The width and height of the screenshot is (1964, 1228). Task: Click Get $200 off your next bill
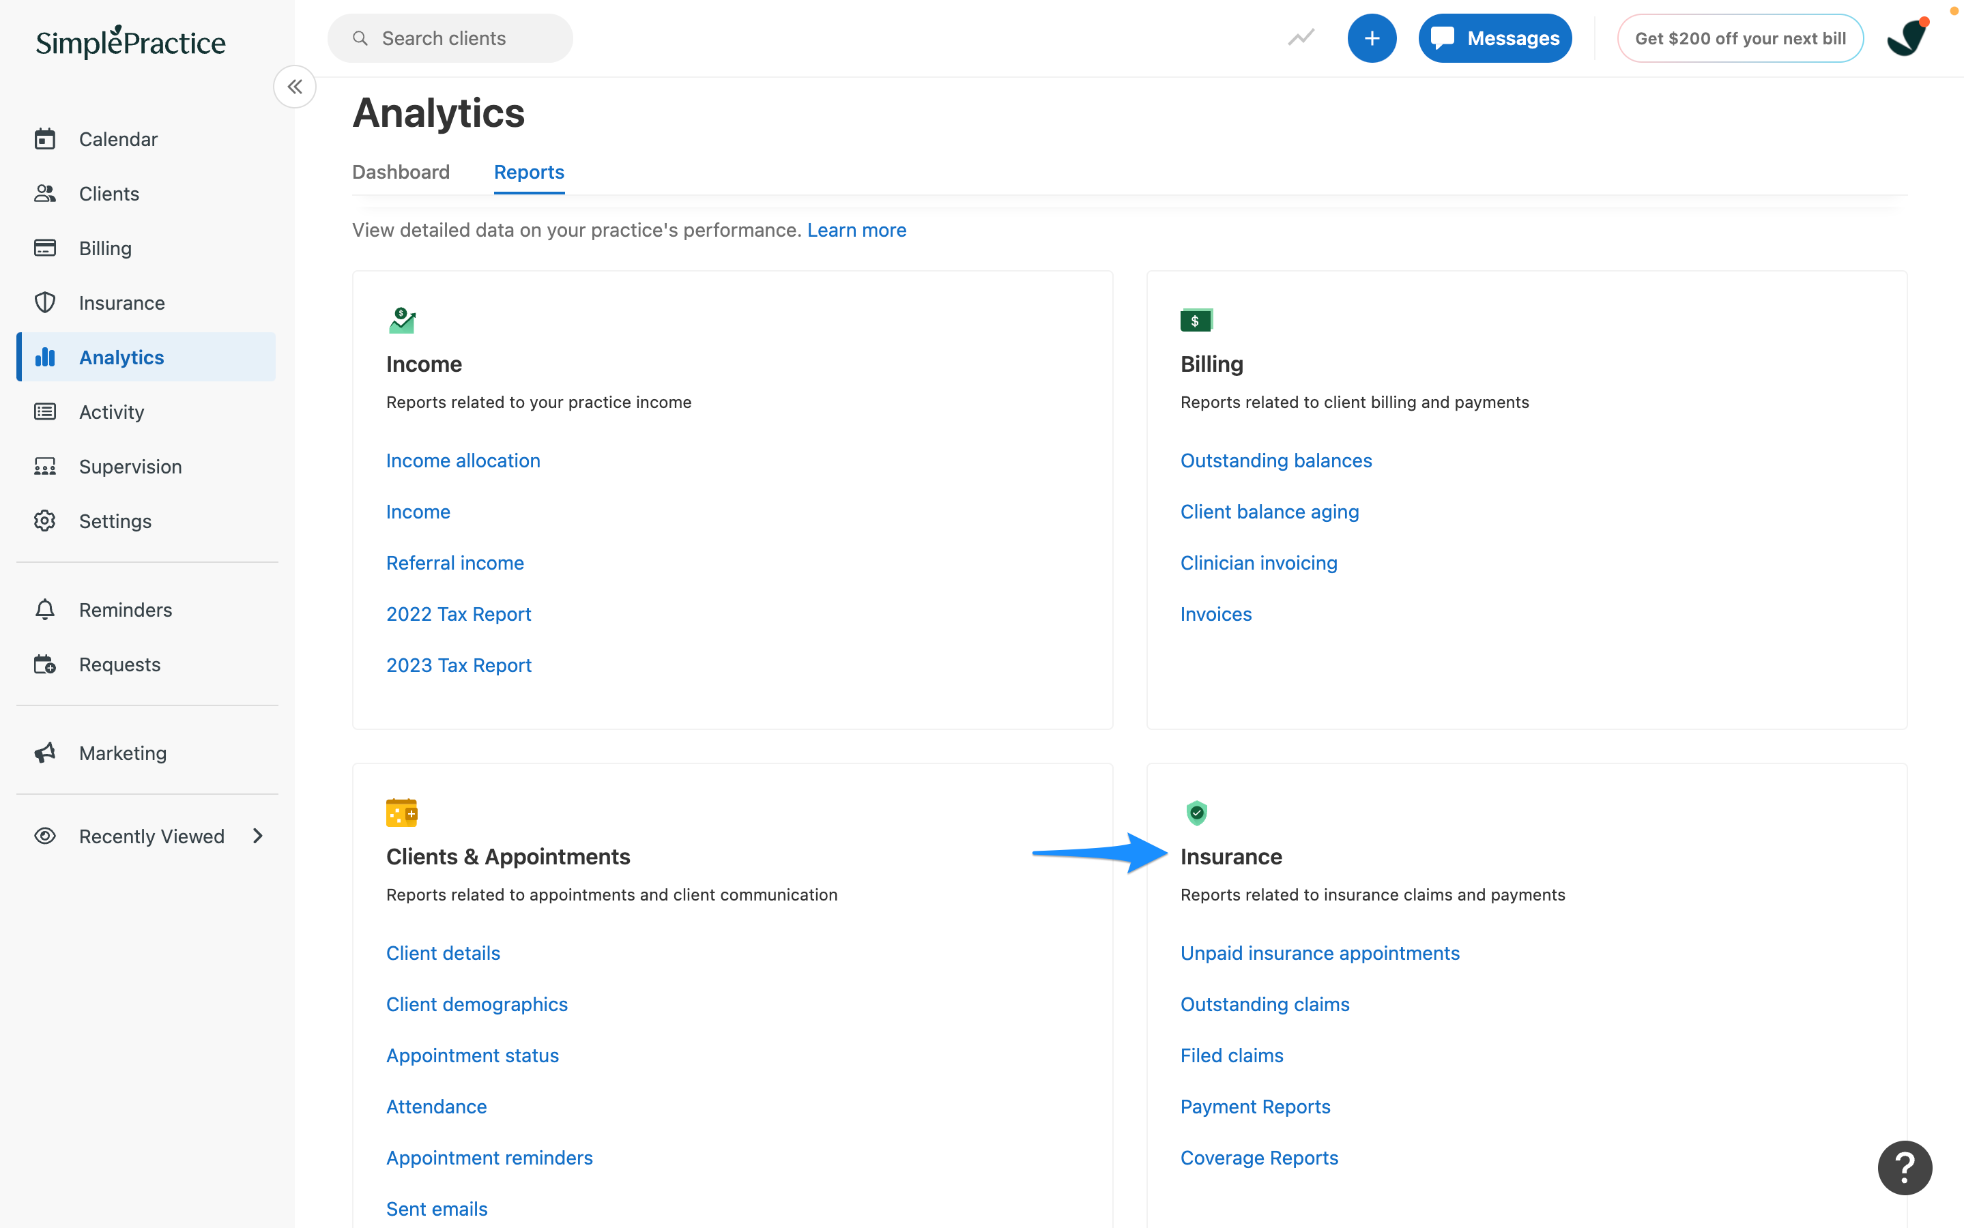(1739, 38)
